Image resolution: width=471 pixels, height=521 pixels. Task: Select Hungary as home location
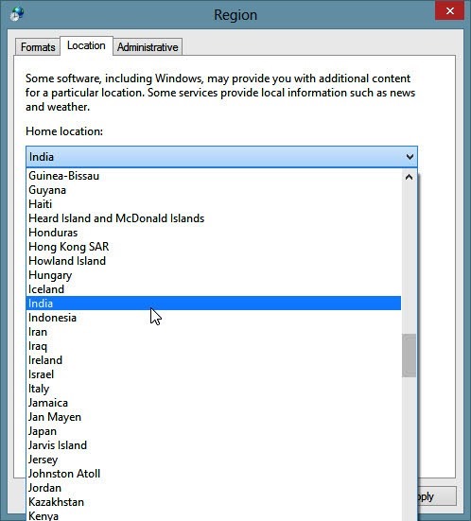[214, 275]
